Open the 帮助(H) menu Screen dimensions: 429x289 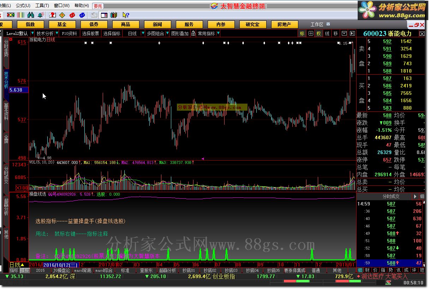point(82,6)
